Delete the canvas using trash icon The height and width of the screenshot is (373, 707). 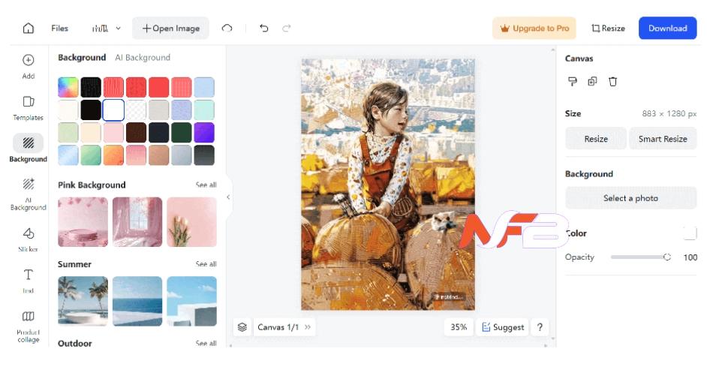click(612, 82)
